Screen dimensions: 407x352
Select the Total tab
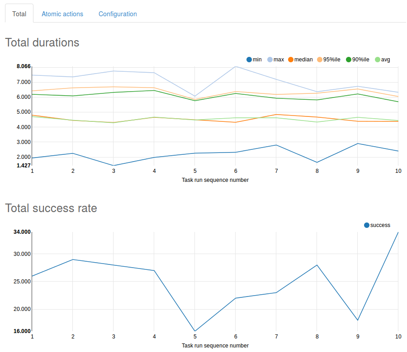[x=19, y=14]
